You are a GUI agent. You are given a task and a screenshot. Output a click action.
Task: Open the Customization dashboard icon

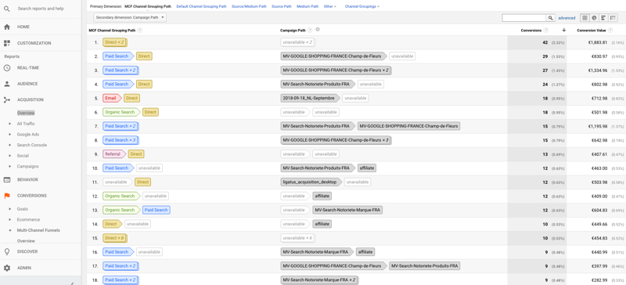point(7,43)
